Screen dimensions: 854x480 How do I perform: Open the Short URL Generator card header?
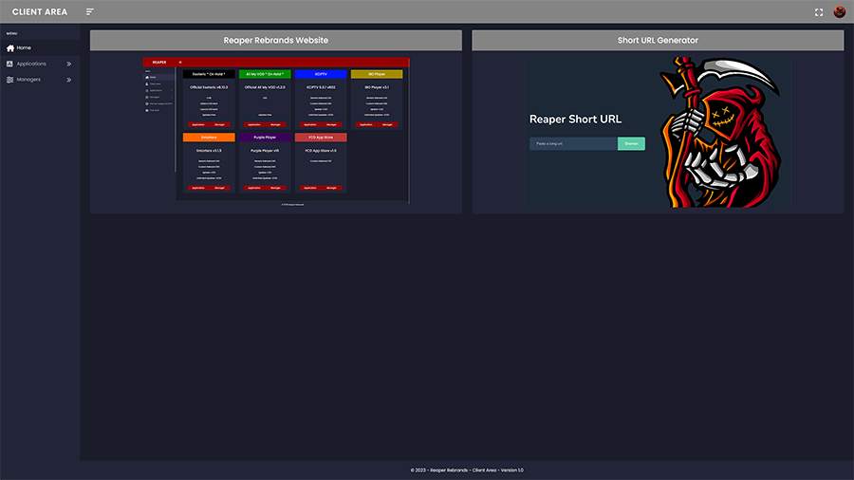pos(658,41)
